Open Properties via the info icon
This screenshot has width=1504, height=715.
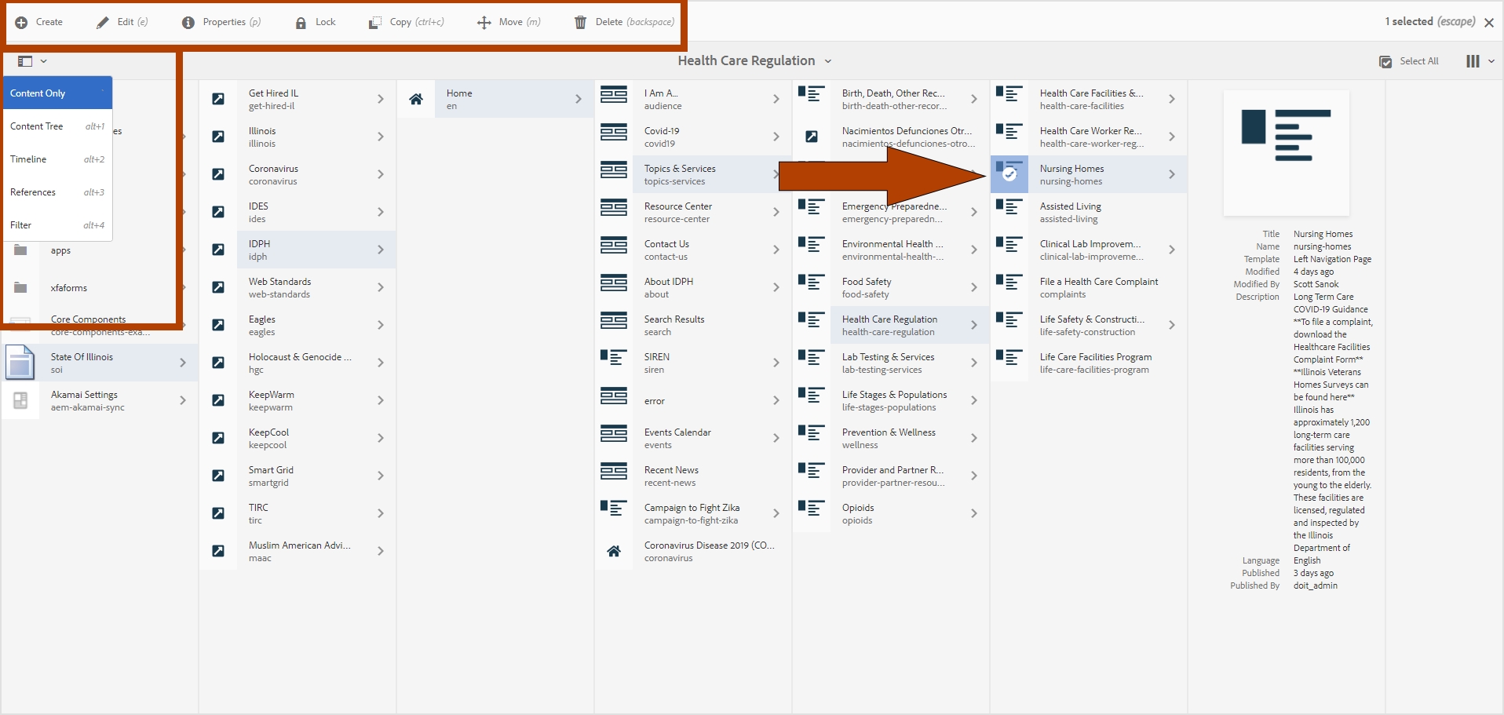click(188, 22)
